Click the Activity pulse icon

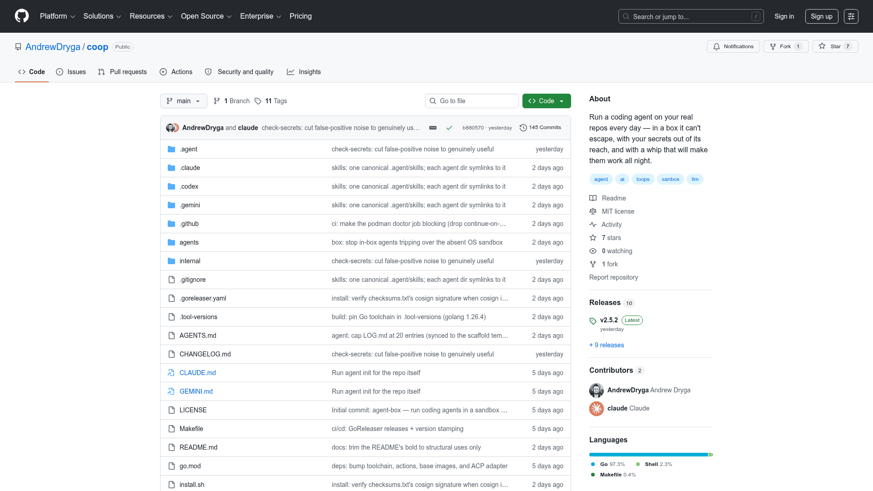pos(593,225)
